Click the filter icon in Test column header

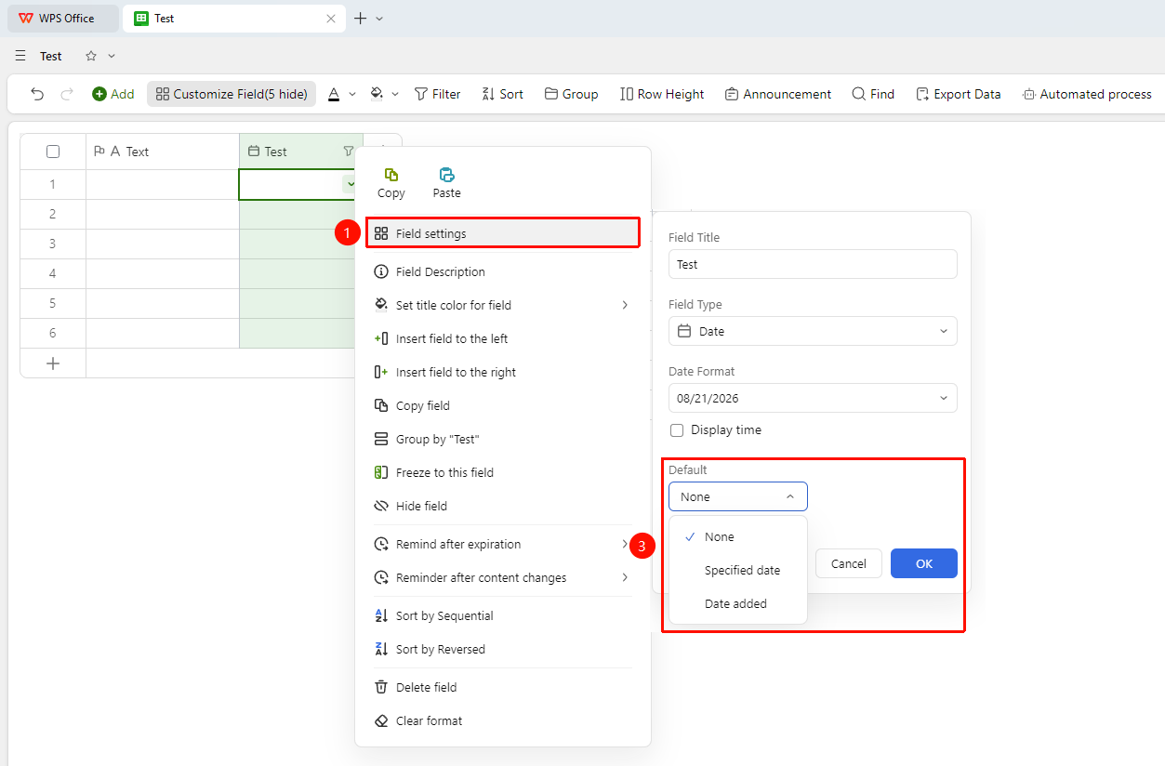click(349, 152)
